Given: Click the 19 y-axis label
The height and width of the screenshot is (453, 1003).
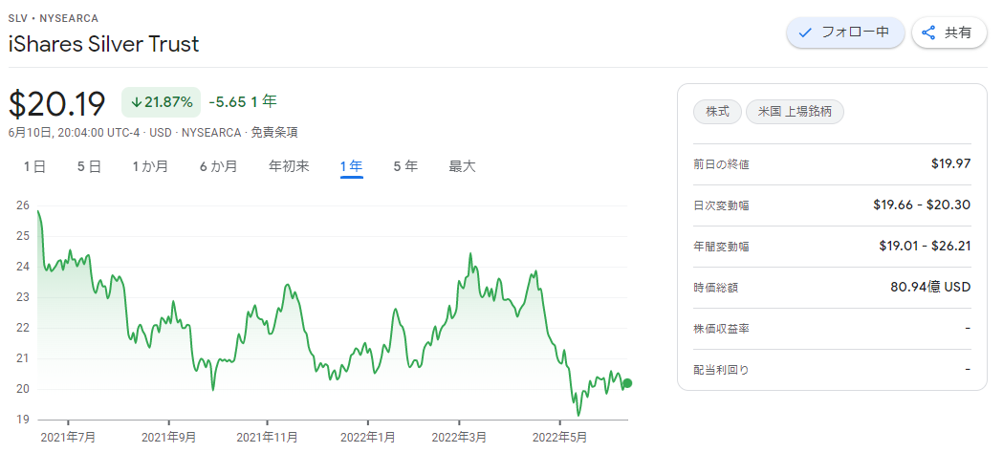Looking at the screenshot, I should coord(23,420).
